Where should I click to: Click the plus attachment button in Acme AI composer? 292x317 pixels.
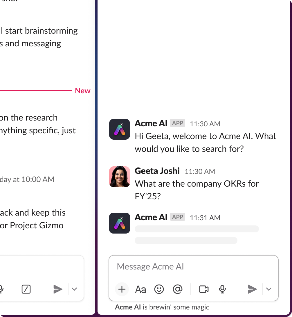coord(122,289)
